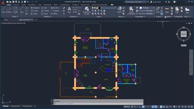Expand the Bloque panel

(x=122, y=17)
